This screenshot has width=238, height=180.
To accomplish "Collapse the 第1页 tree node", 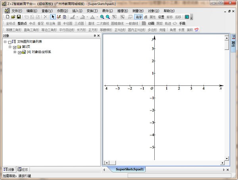I will coord(10,47).
